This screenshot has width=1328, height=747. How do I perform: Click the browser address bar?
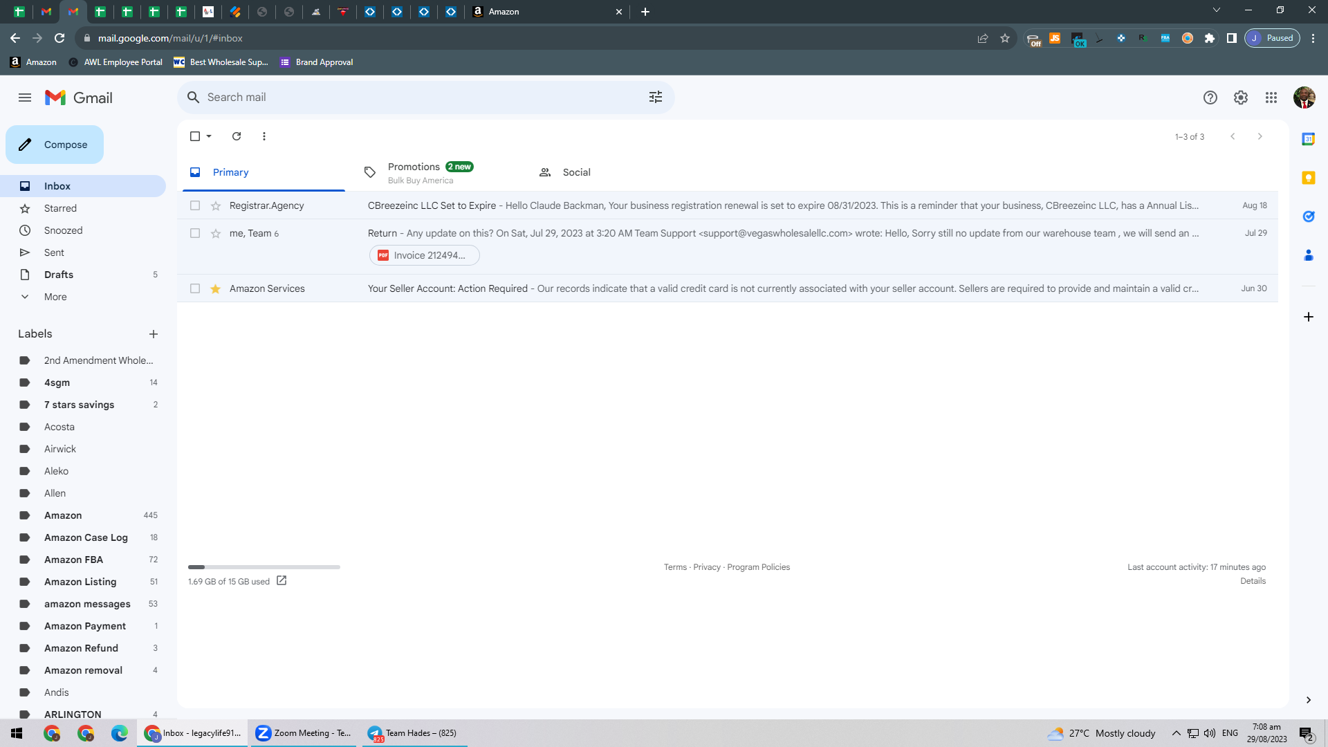tap(526, 39)
